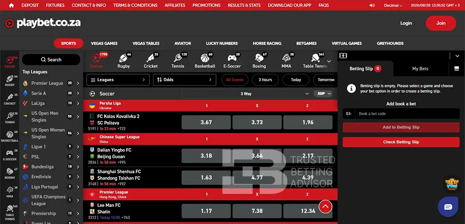This screenshot has width=465, height=224.
Task: Open the live chat bubble icon
Action: (x=449, y=207)
